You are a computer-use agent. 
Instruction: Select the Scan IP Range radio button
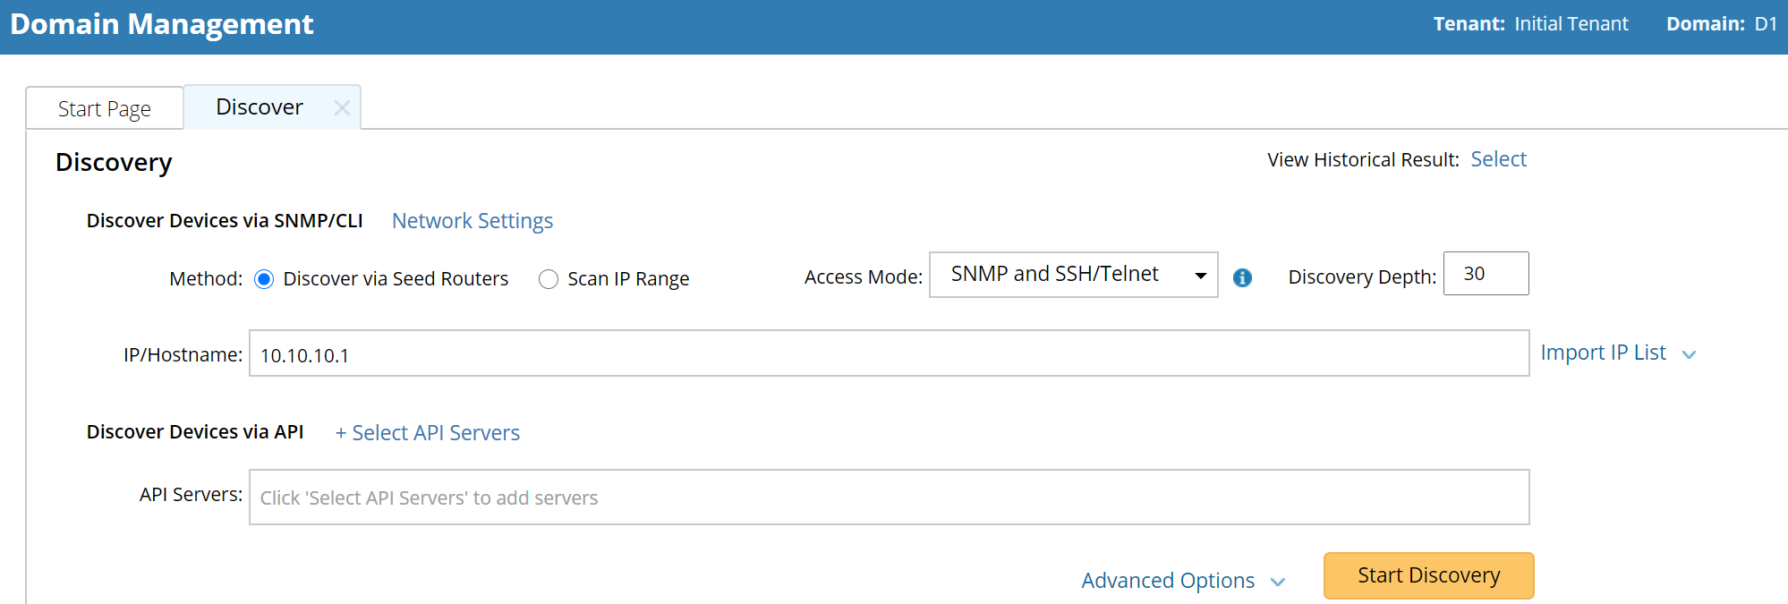coord(549,279)
